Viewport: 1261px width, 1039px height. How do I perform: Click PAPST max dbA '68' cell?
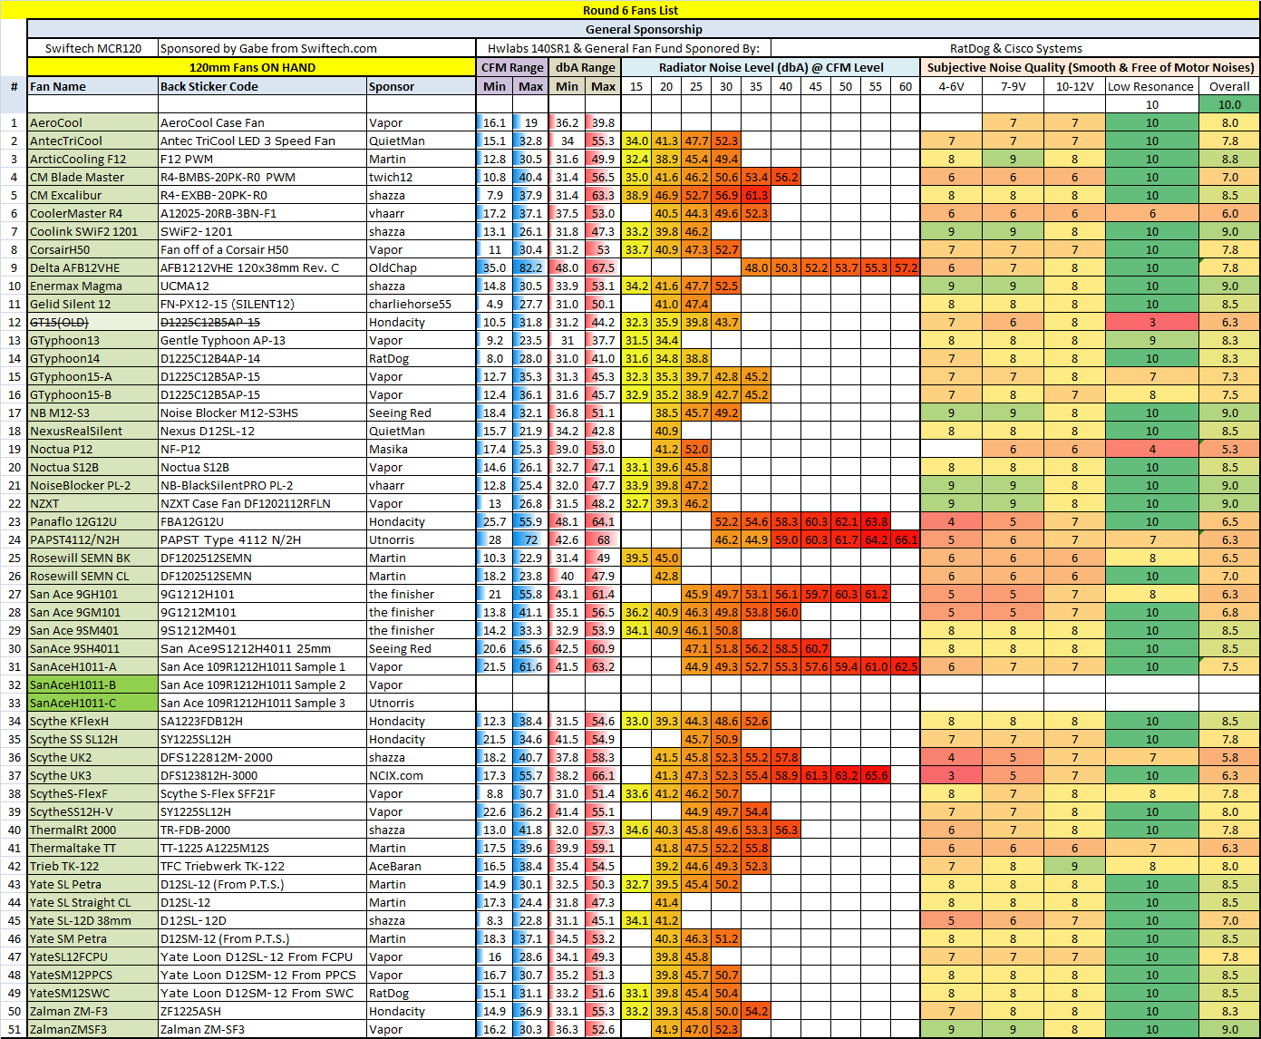pyautogui.click(x=603, y=539)
